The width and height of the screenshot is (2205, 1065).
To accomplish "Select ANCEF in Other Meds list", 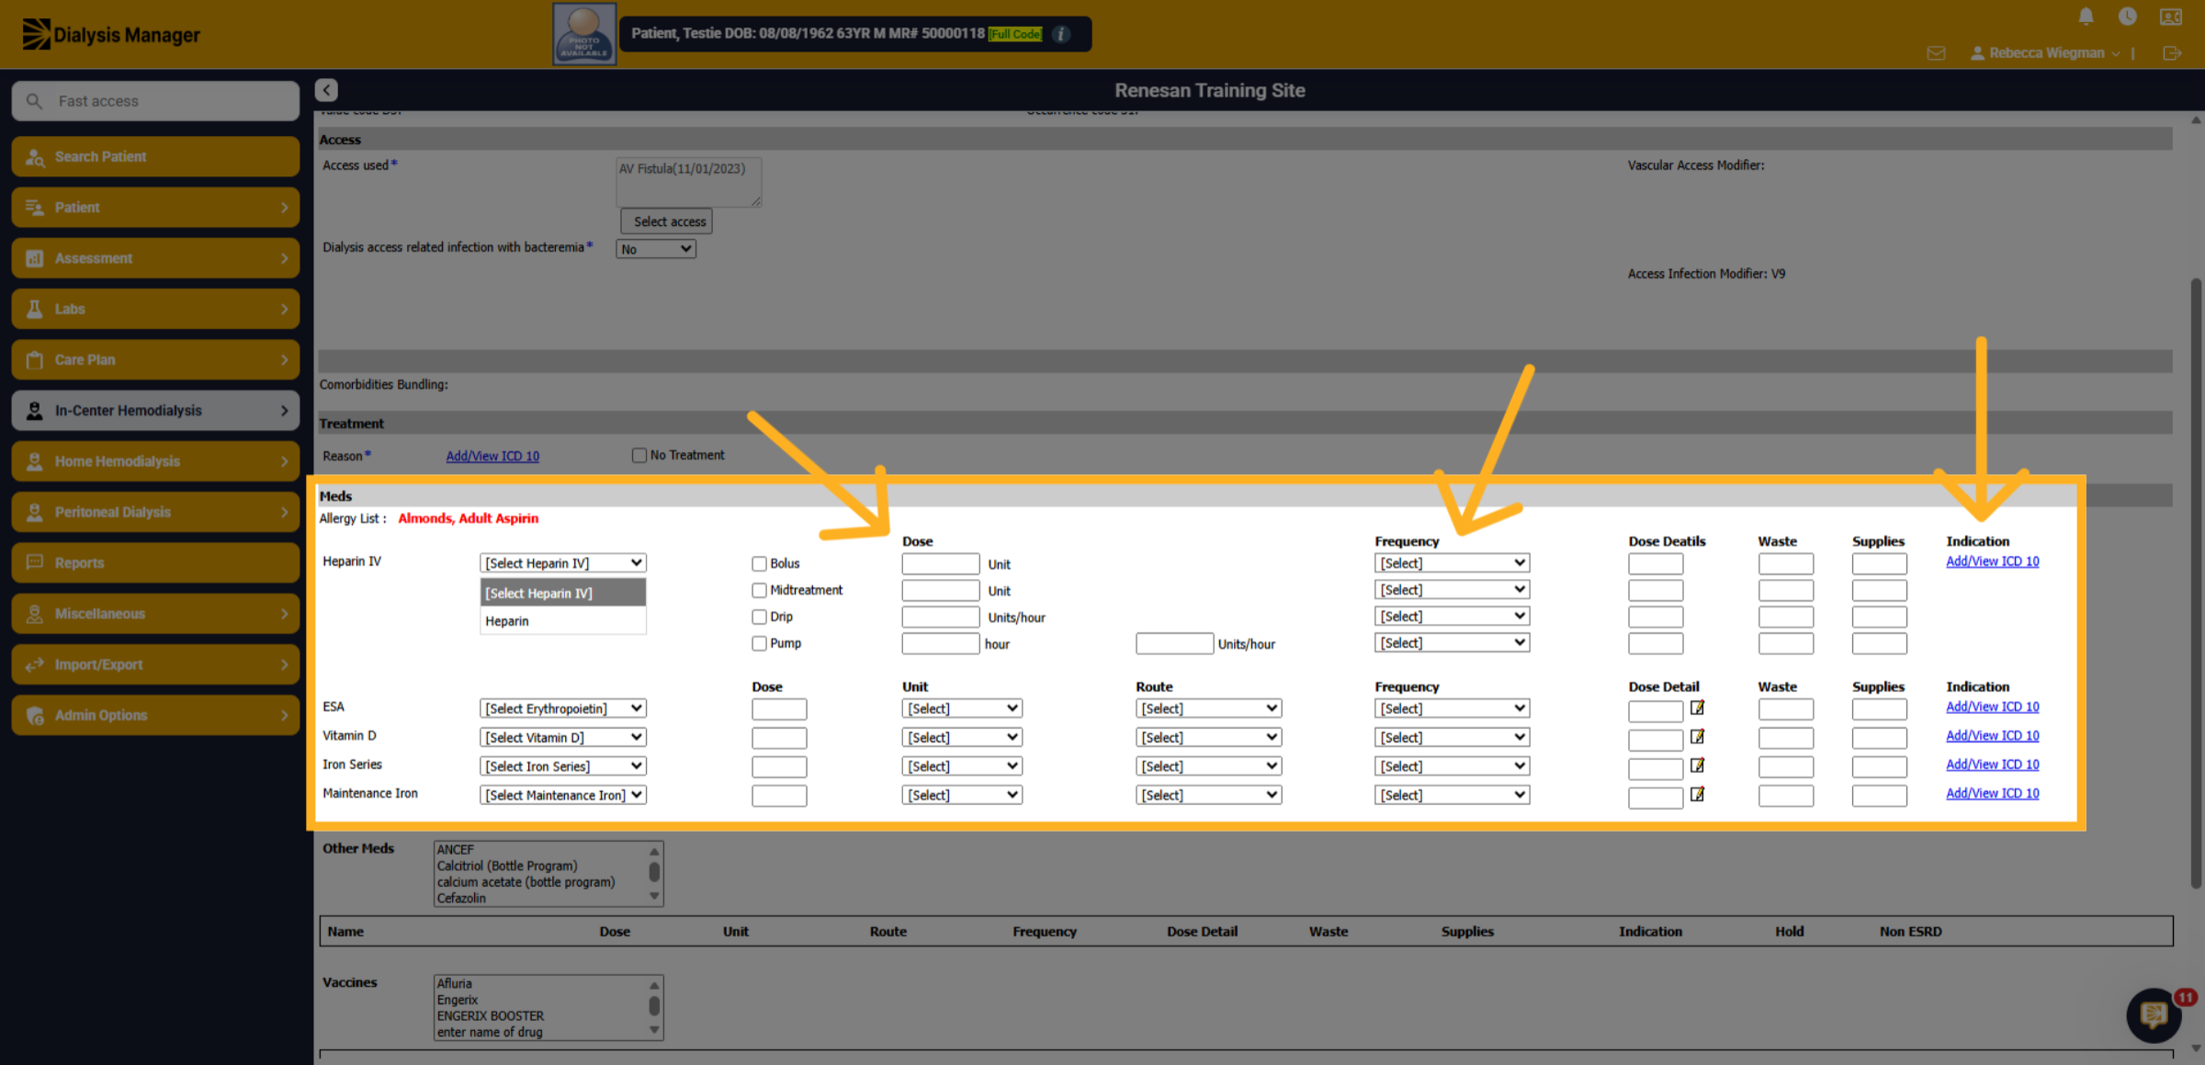I will [456, 850].
